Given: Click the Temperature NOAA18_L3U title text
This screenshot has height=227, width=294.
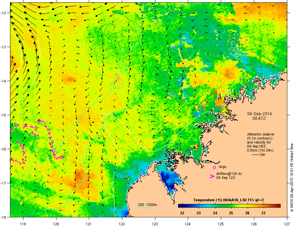Looking at the screenshot, I should 229,200.
